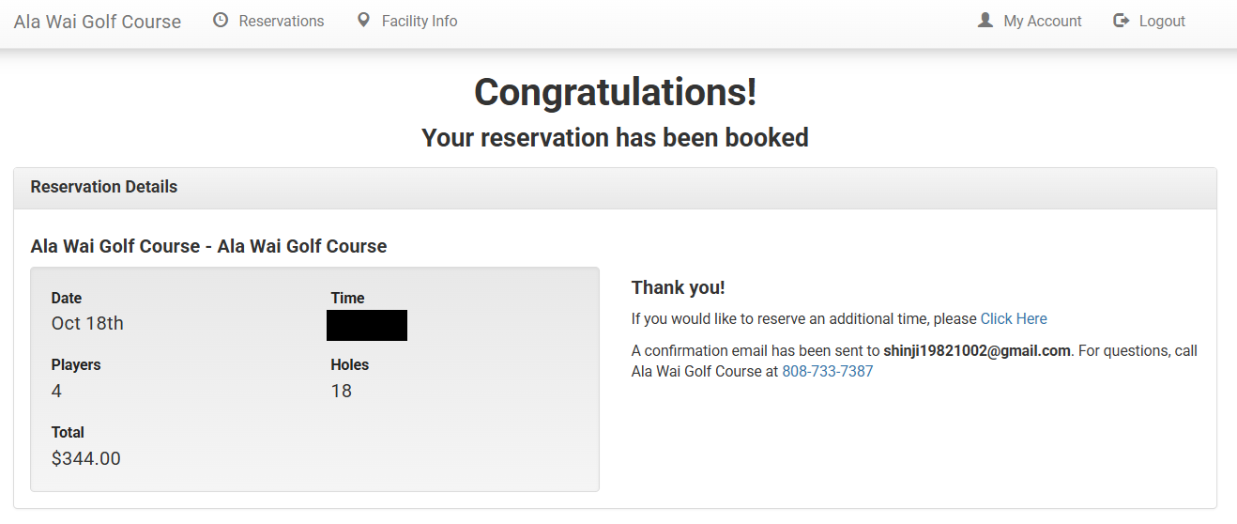Click the shinji19821002@gmail.com email text

point(976,350)
